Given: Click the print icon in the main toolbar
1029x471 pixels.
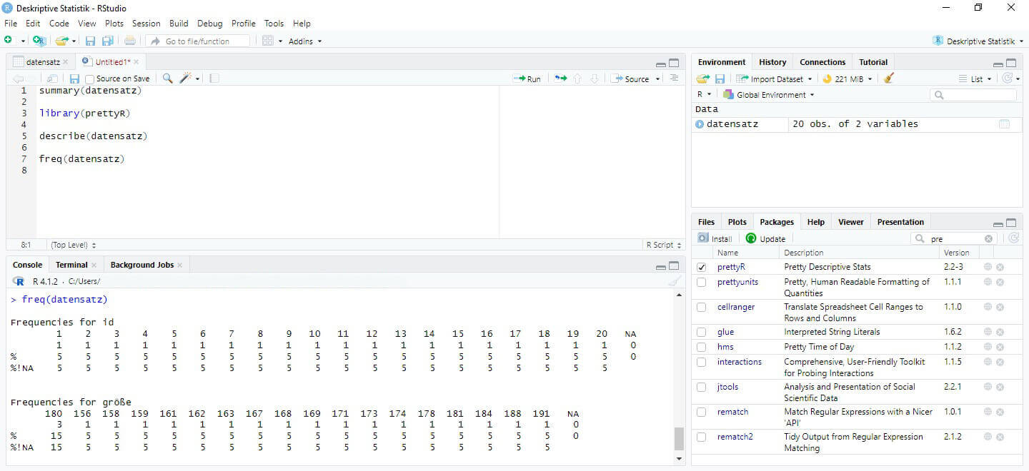Looking at the screenshot, I should tap(130, 41).
